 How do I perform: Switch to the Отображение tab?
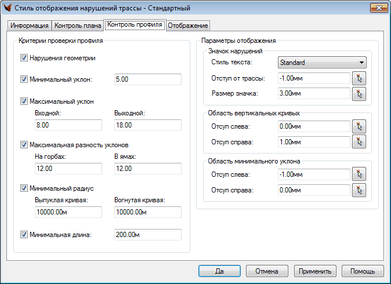coord(187,26)
